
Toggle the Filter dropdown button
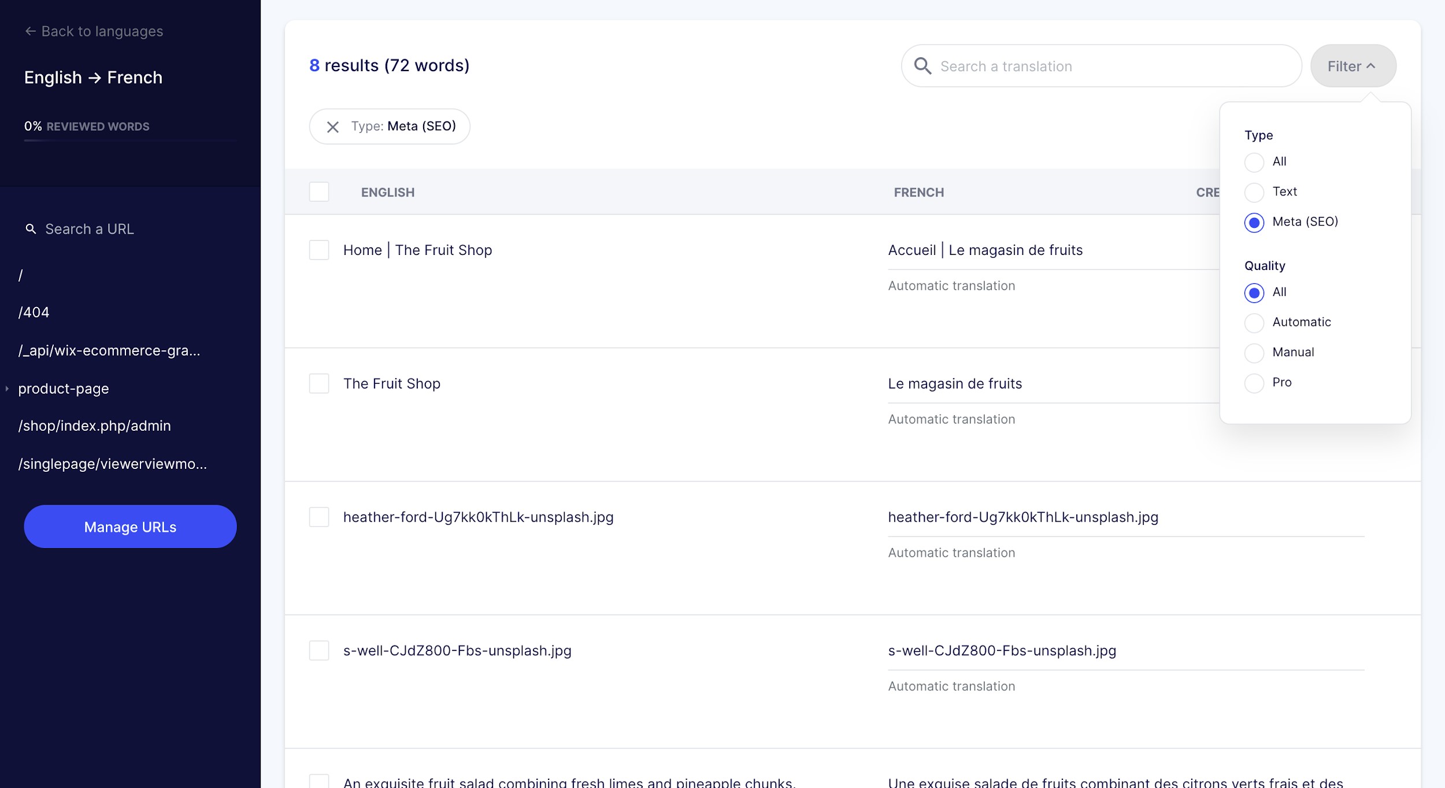pos(1353,66)
